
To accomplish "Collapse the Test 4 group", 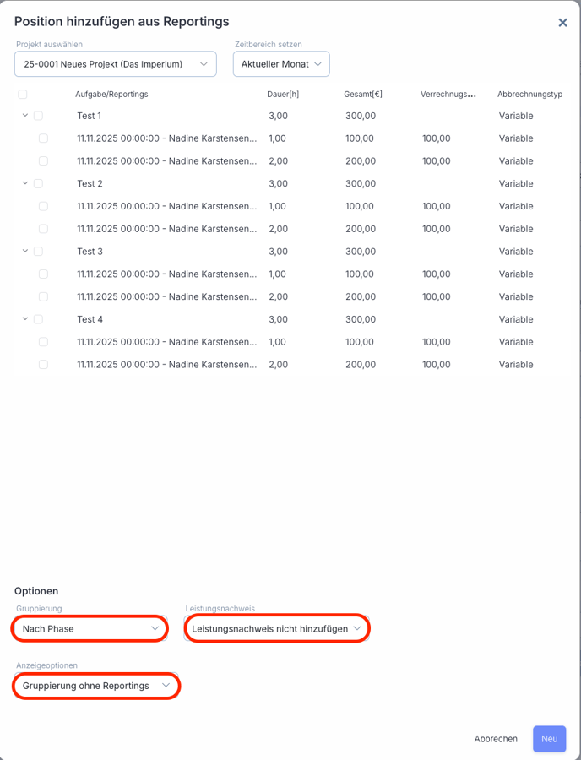I will coord(25,319).
